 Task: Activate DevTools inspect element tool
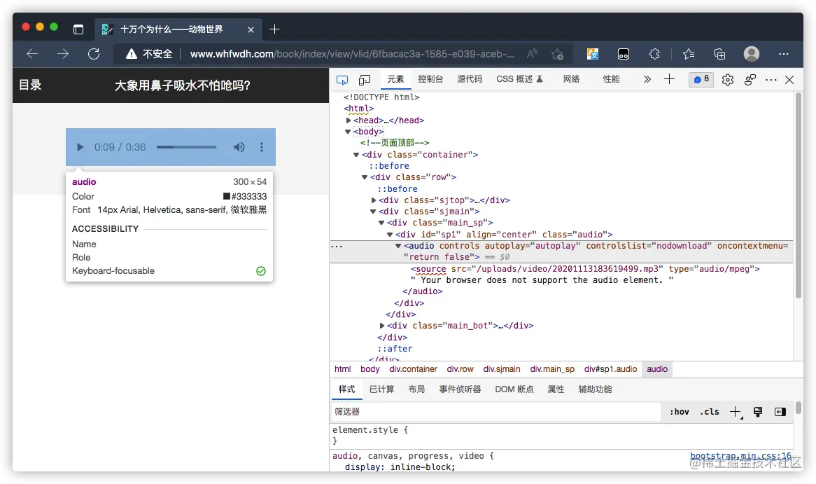342,80
